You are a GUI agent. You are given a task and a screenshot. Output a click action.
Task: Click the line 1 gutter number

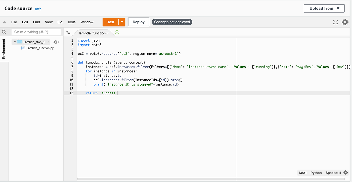click(x=72, y=40)
